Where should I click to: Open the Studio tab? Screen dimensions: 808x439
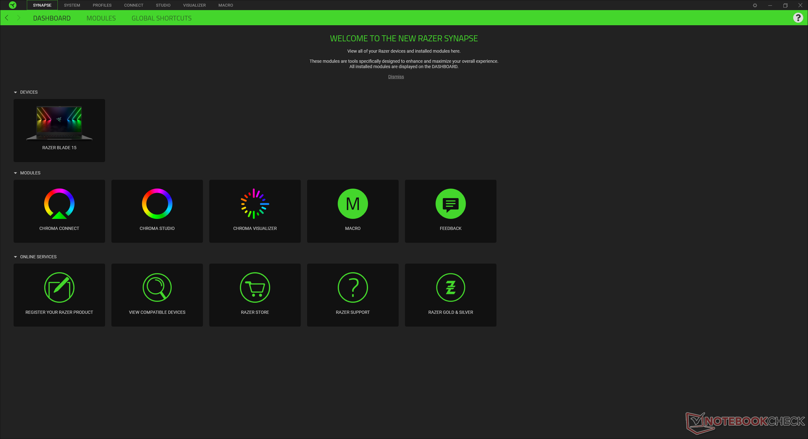[x=163, y=5]
